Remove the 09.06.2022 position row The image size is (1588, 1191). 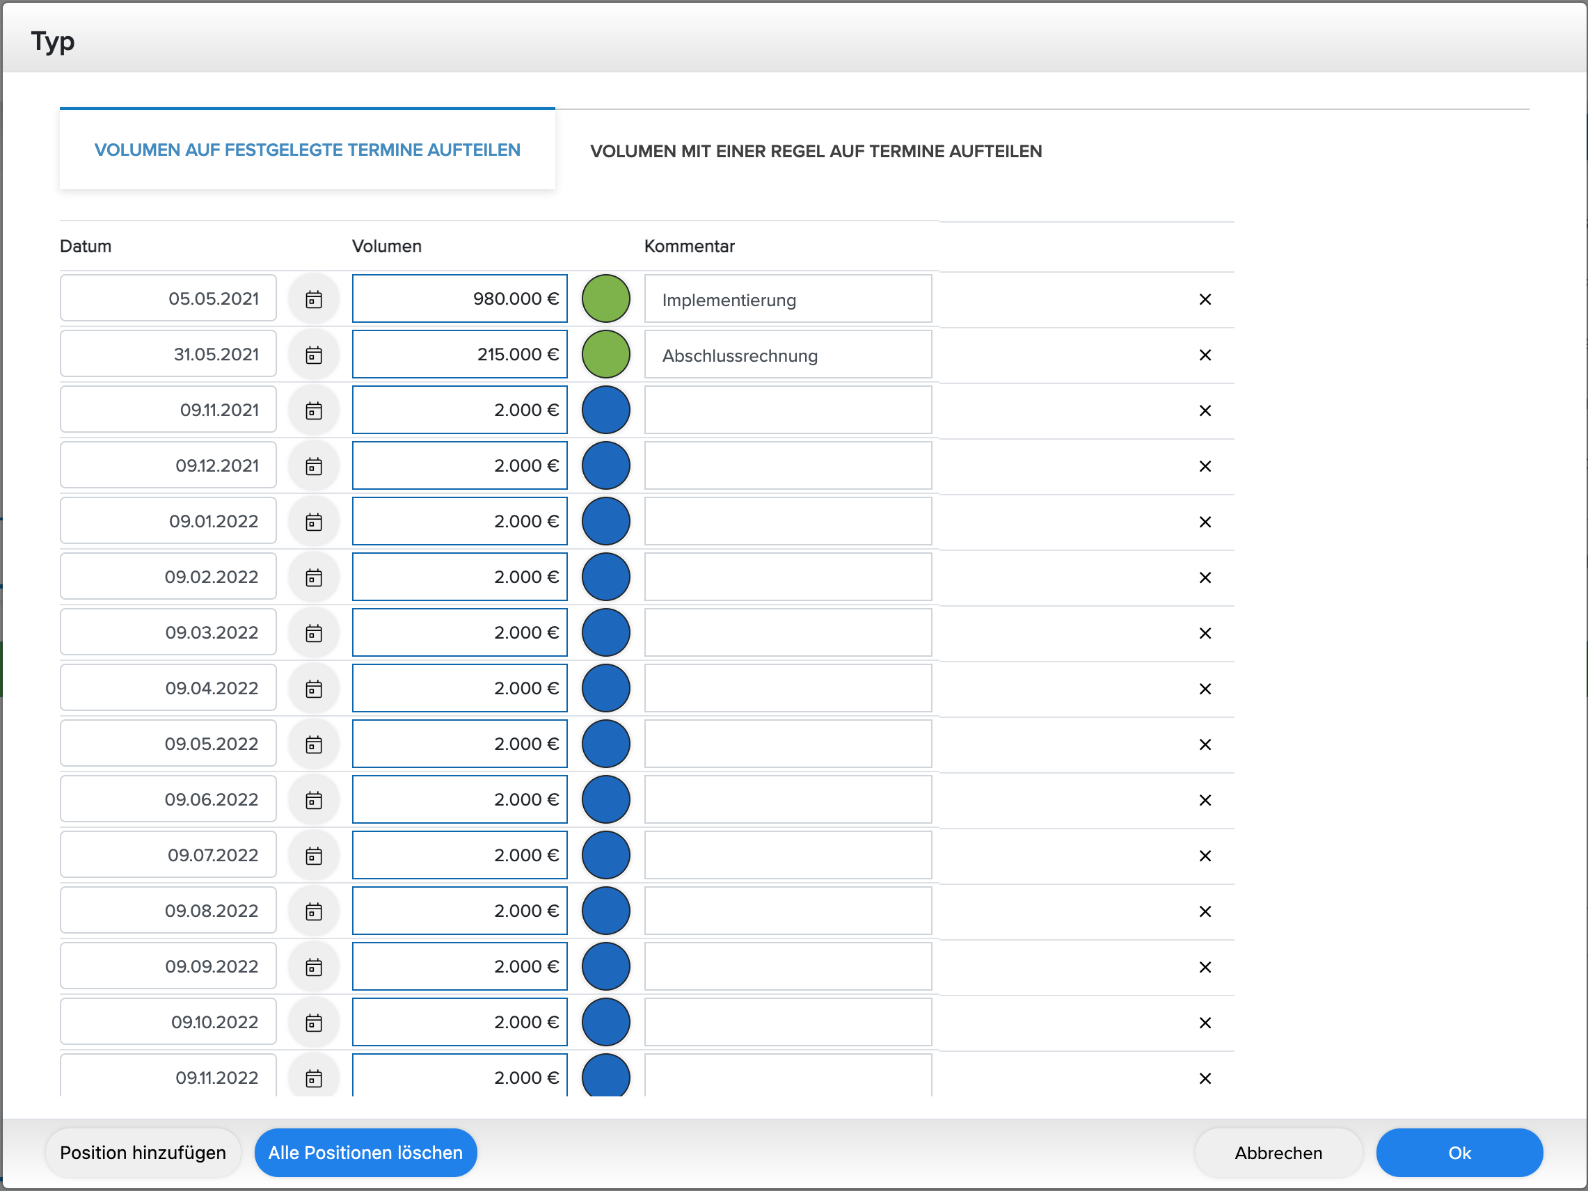(1205, 800)
